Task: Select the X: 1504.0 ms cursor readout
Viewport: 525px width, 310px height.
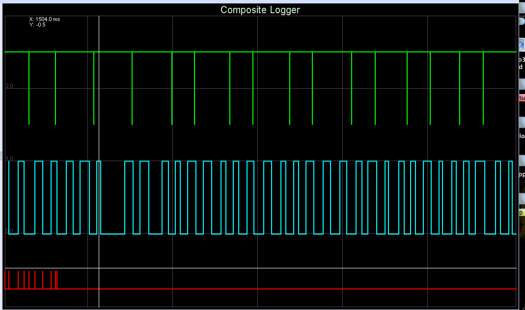Action: [x=45, y=20]
